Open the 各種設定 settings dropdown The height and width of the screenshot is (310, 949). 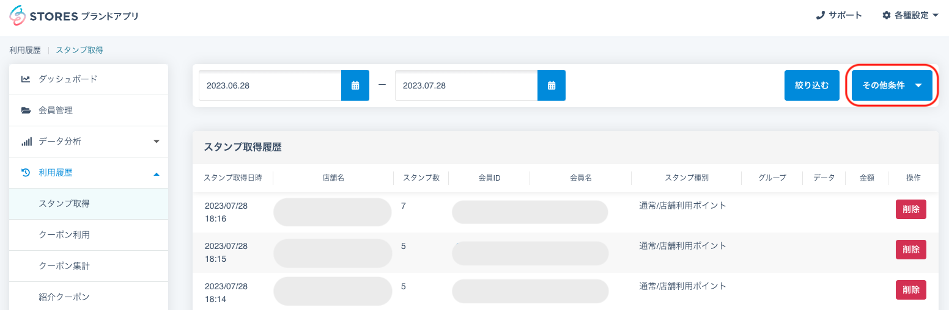[x=910, y=15]
